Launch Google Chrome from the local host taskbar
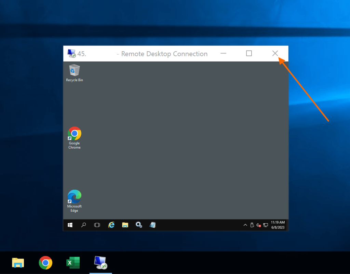 coord(45,263)
